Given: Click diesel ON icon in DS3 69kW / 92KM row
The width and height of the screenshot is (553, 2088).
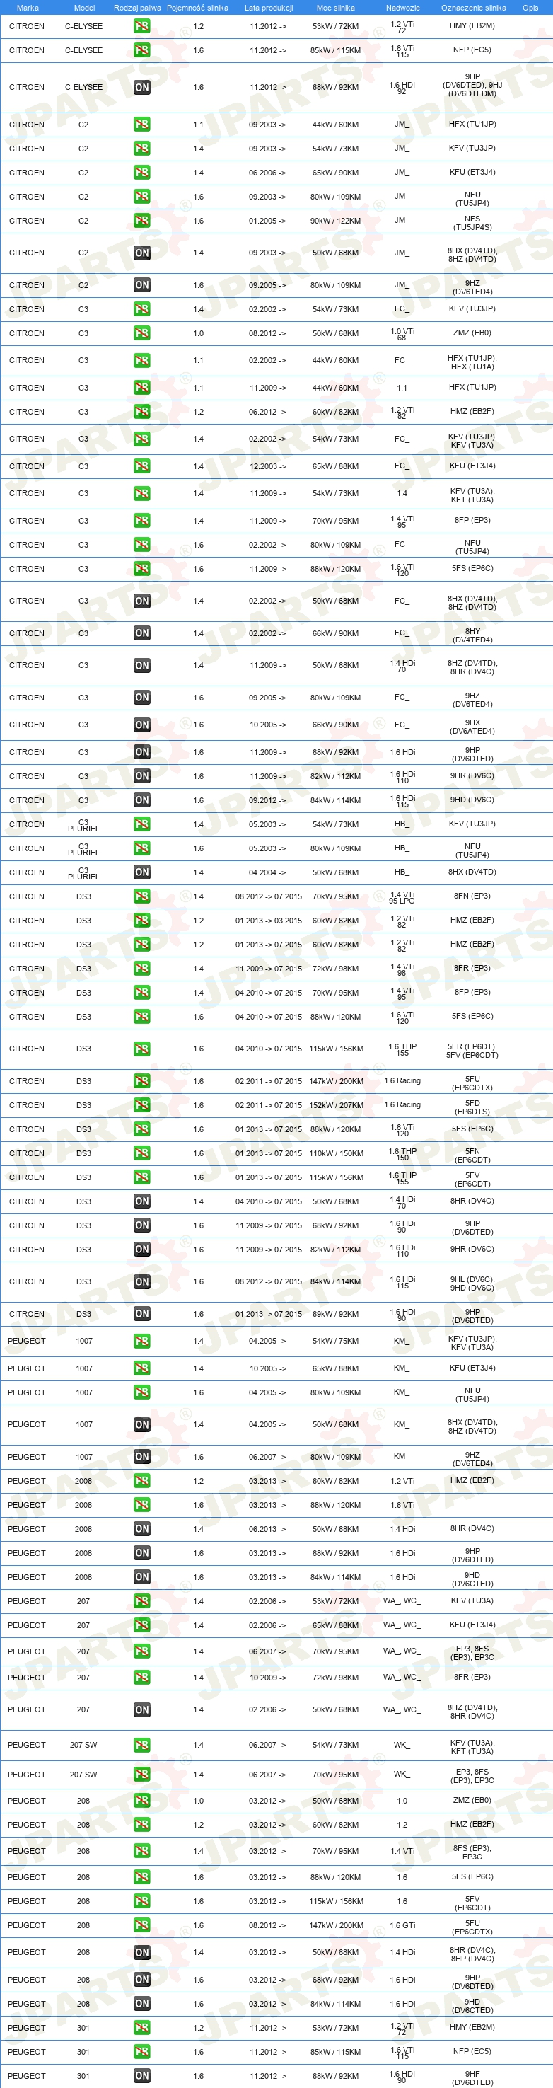Looking at the screenshot, I should click(x=141, y=1315).
